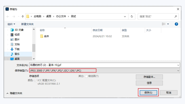Click the magnifier search icon
This screenshot has height=104, width=185.
pyautogui.click(x=176, y=17)
